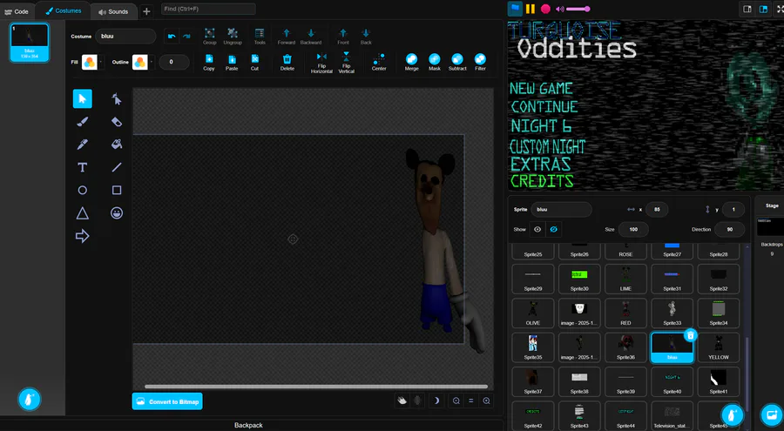
Task: Open the Fill color dropdown
Action: (101, 62)
